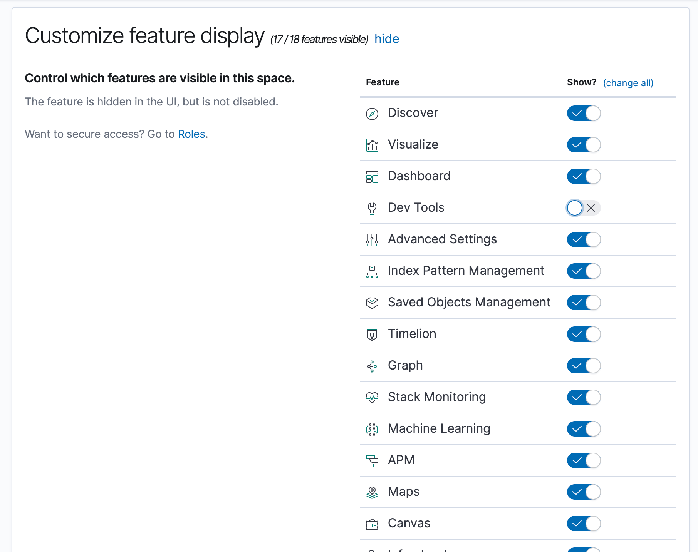Click the Feature column header
The image size is (698, 552).
click(x=383, y=82)
